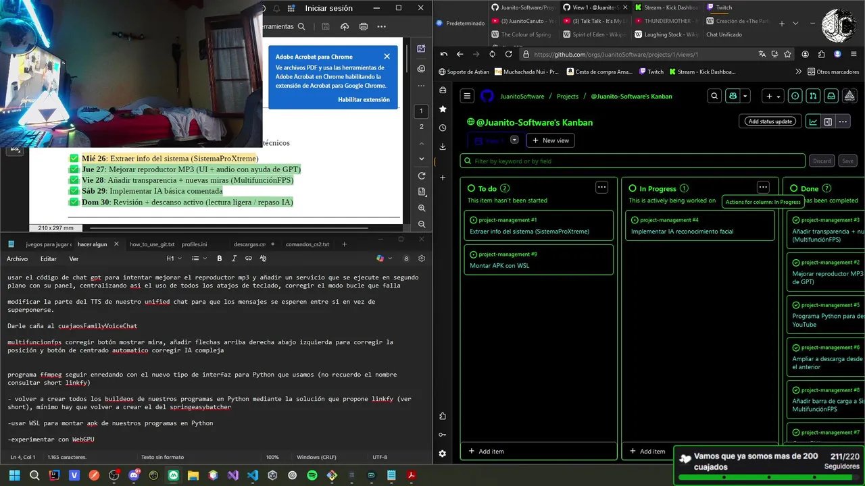Click Habilitar extensión in Acrobat popup
Screen dimensions: 865x486
[364, 99]
